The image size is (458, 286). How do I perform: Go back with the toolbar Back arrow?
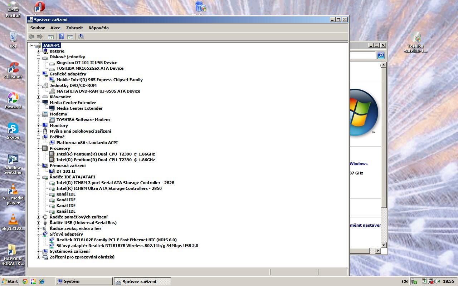click(31, 36)
